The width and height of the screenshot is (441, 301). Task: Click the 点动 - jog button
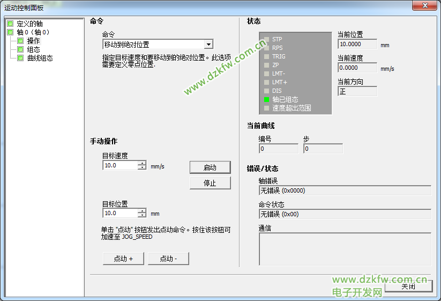pos(168,259)
